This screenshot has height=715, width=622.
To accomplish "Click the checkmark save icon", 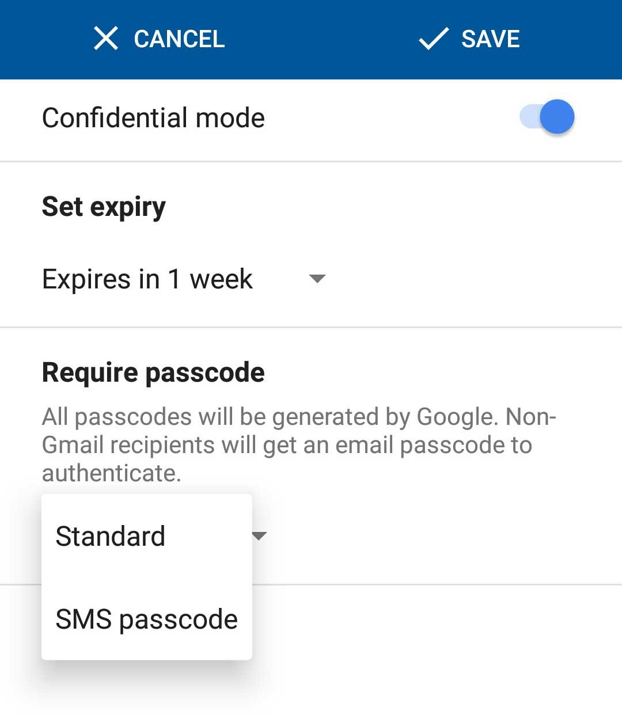I will (x=433, y=39).
